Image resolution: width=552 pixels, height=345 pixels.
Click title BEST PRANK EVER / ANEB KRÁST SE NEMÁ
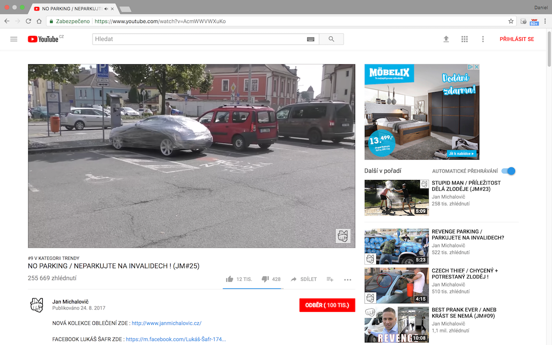click(464, 313)
